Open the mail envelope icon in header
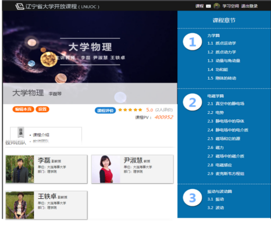This screenshot has height=225, width=271. tap(208, 6)
